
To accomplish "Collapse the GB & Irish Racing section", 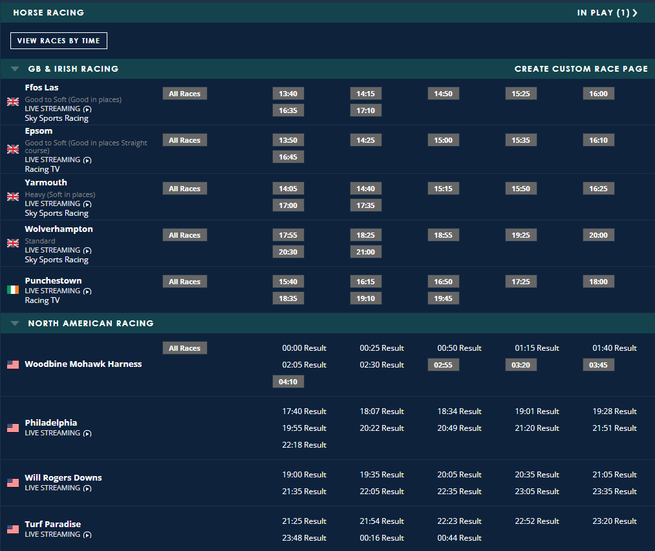I will 15,68.
